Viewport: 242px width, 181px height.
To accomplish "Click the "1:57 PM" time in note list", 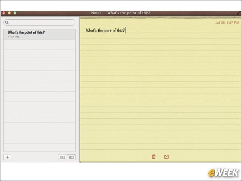I will pos(14,37).
